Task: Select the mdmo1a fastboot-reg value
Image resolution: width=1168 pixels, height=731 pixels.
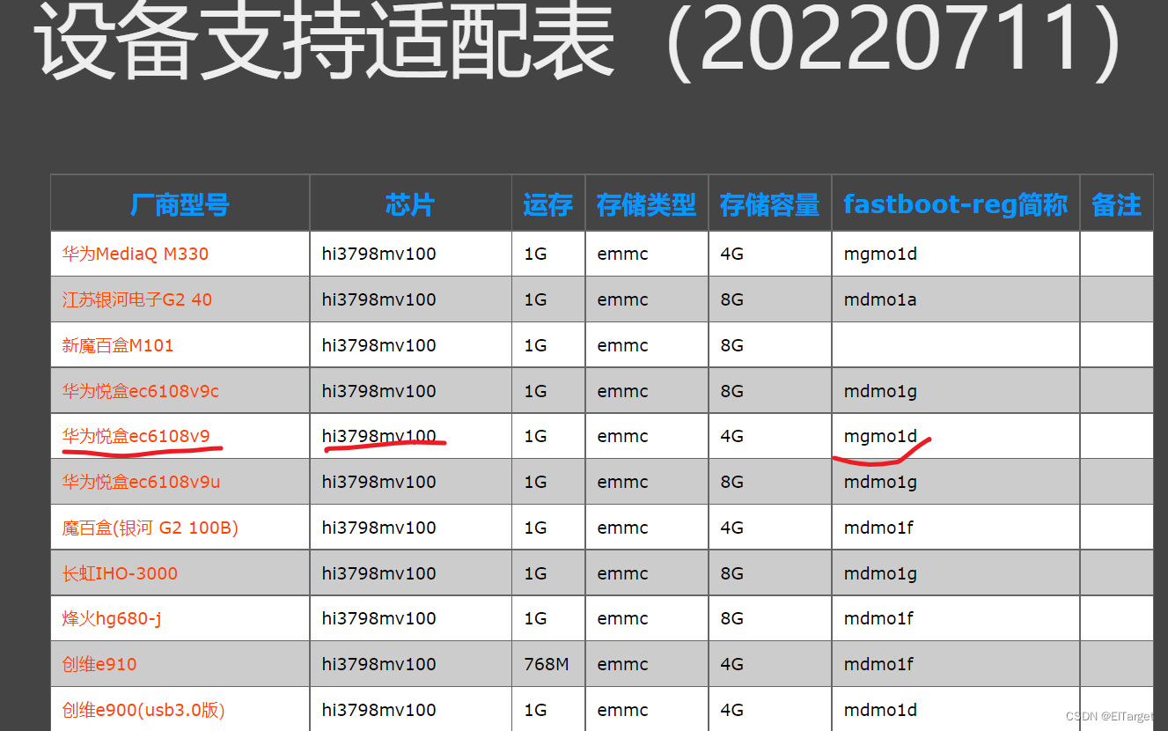Action: coord(880,299)
